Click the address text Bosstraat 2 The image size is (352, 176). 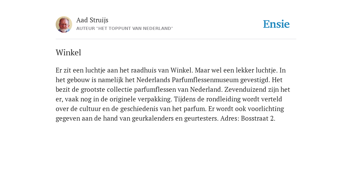[x=258, y=118]
